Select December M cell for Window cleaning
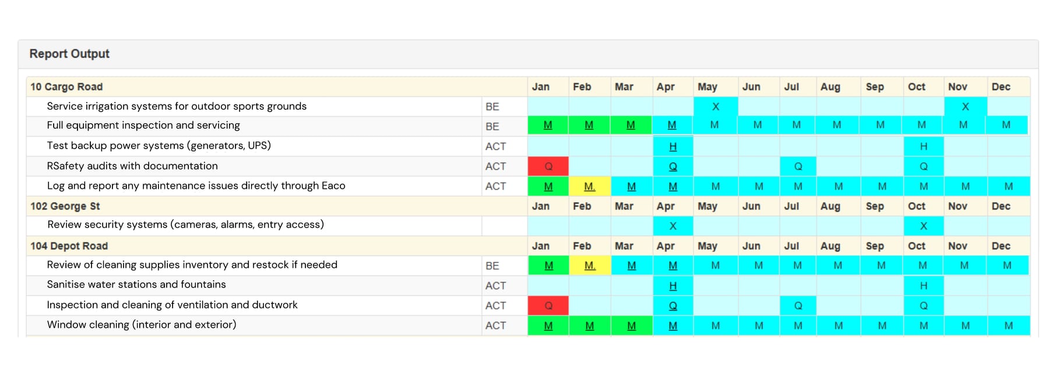 [1009, 326]
